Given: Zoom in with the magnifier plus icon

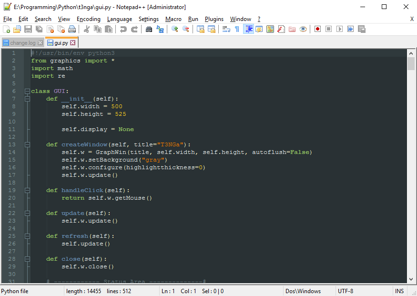Looking at the screenshot, I should pos(175,29).
